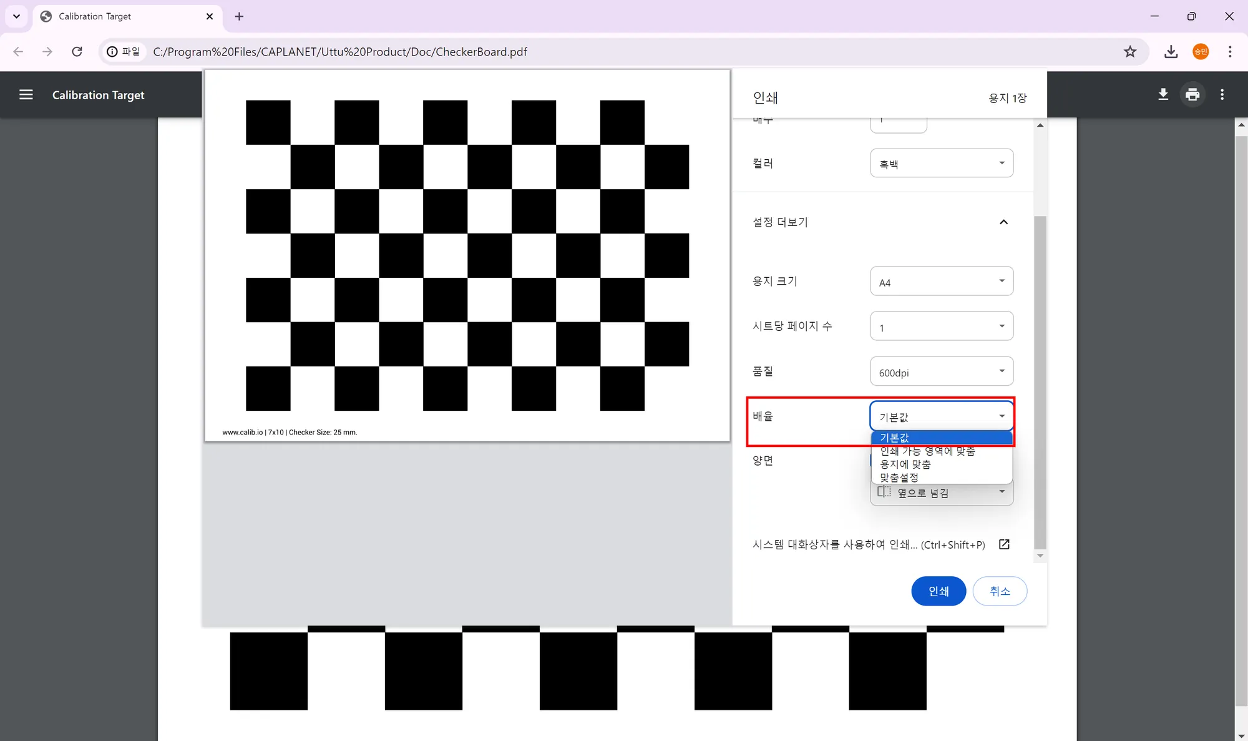This screenshot has width=1248, height=741.
Task: Bookmark this page with star icon
Action: (x=1130, y=52)
